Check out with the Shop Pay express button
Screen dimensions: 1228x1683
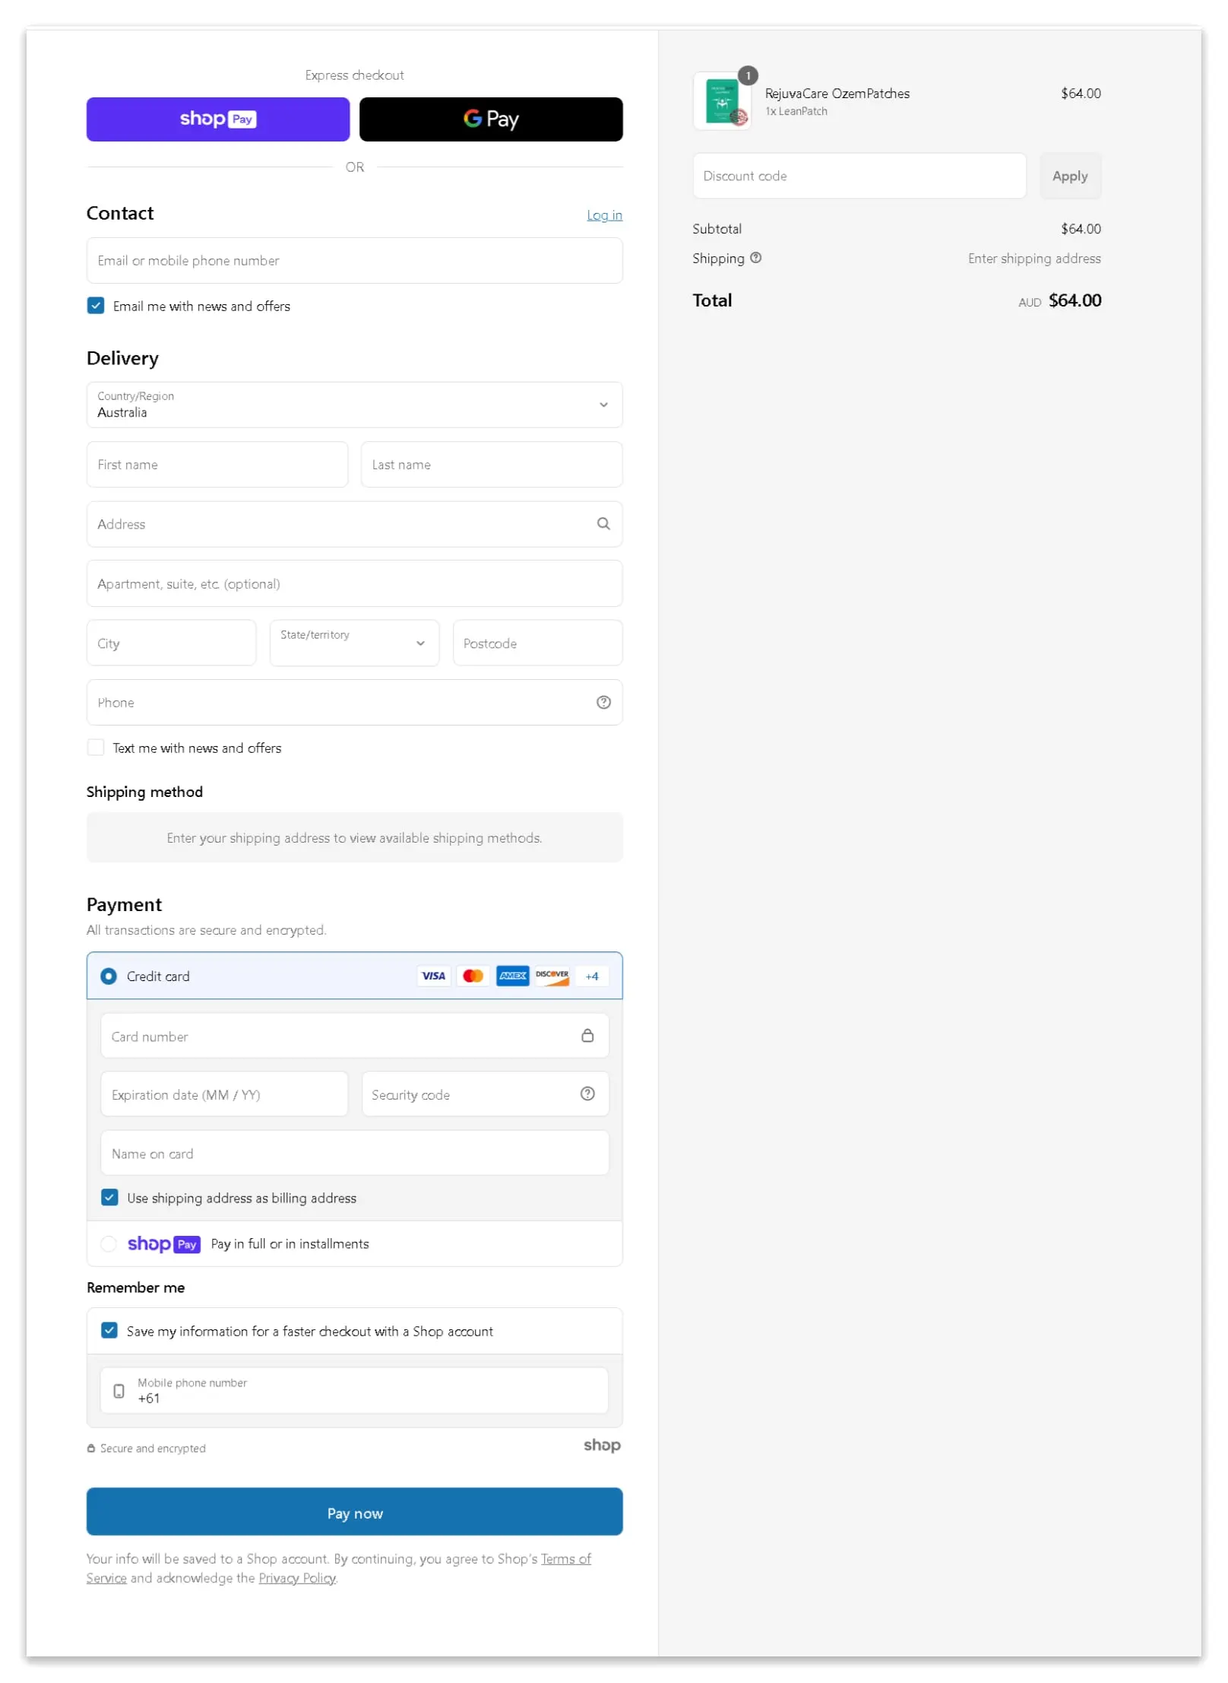point(218,119)
